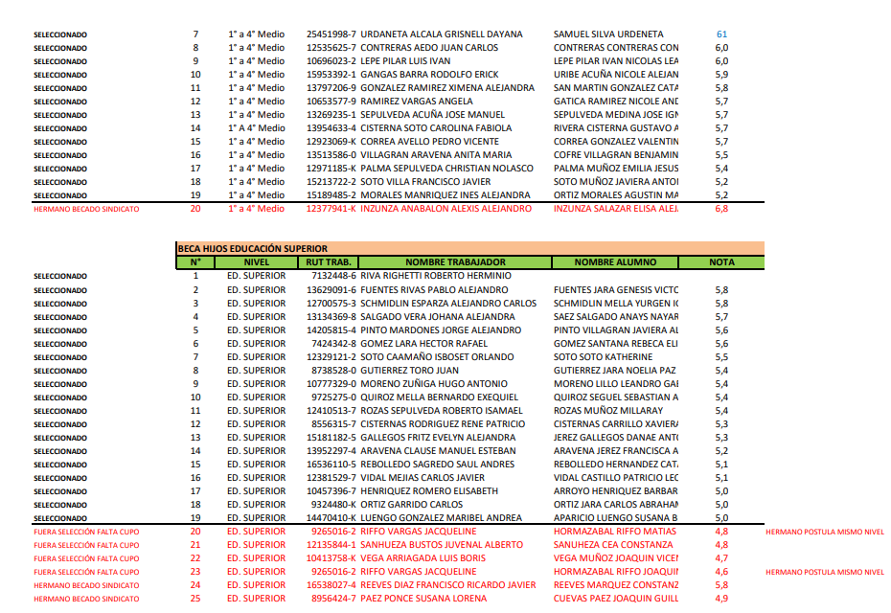Click worker ARAVENA CLAUSE MANUEL ESTEBAN
Screen dimensions: 891x613
pos(438,451)
